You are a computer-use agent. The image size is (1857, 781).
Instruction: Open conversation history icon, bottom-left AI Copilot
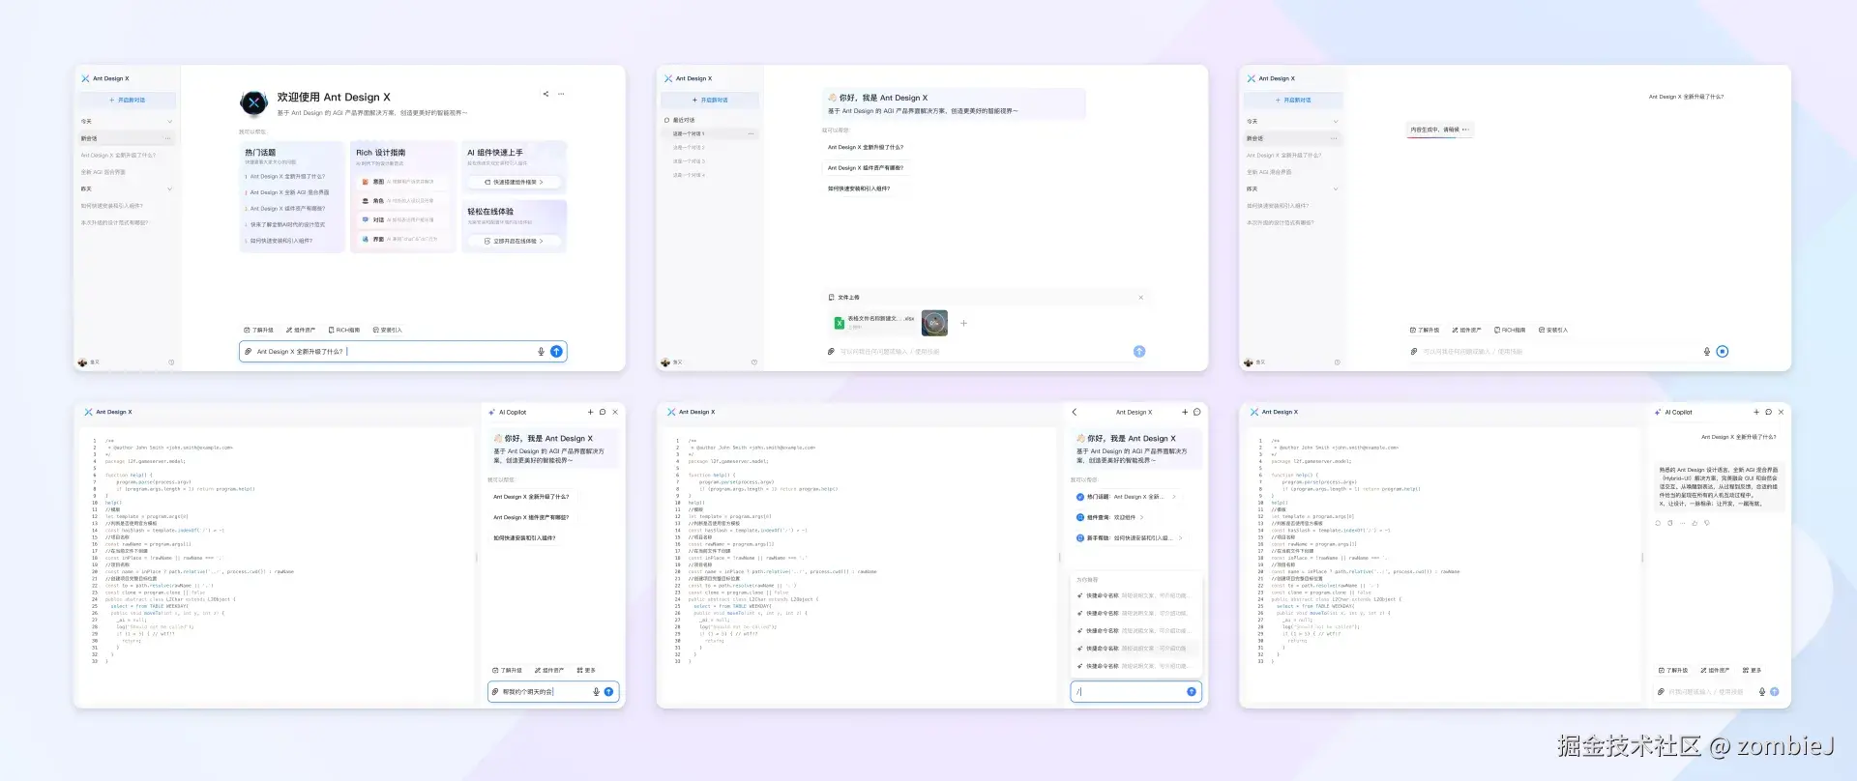coord(603,412)
